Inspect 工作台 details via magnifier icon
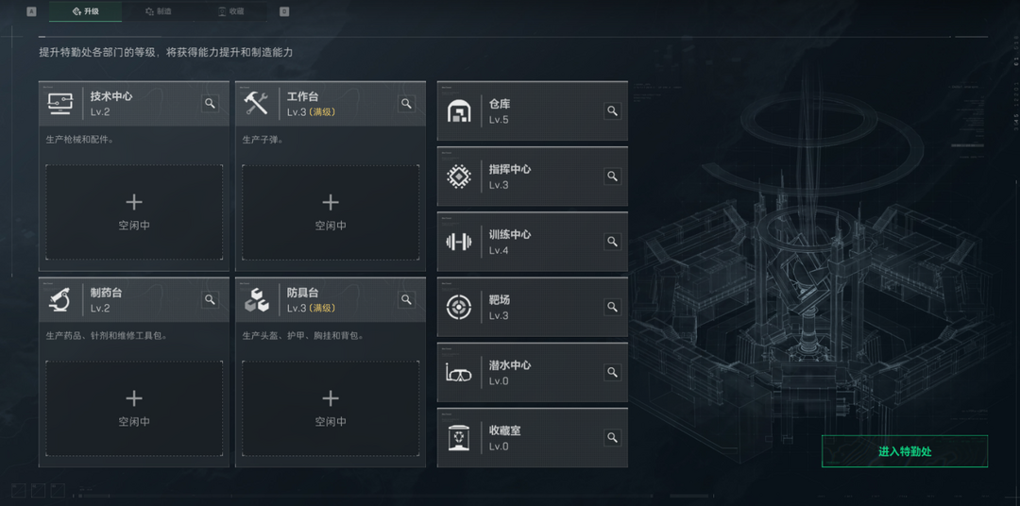 pyautogui.click(x=406, y=104)
